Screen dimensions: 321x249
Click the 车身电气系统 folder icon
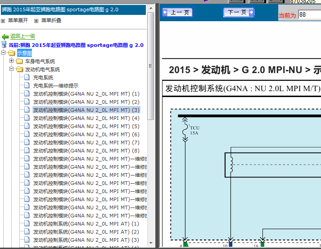20,61
